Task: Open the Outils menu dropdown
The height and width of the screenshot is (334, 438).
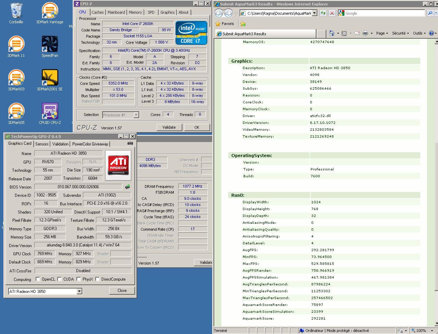Action: pos(419,33)
